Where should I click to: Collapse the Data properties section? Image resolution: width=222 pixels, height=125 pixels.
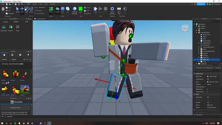pos(194,94)
